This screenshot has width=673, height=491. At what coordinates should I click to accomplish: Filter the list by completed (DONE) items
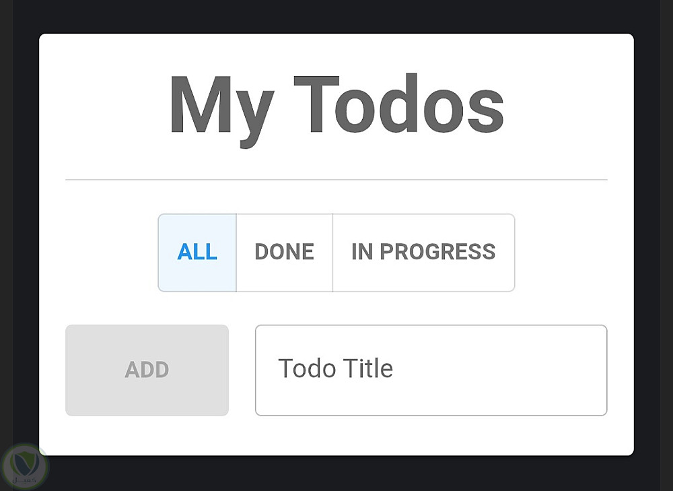point(284,253)
